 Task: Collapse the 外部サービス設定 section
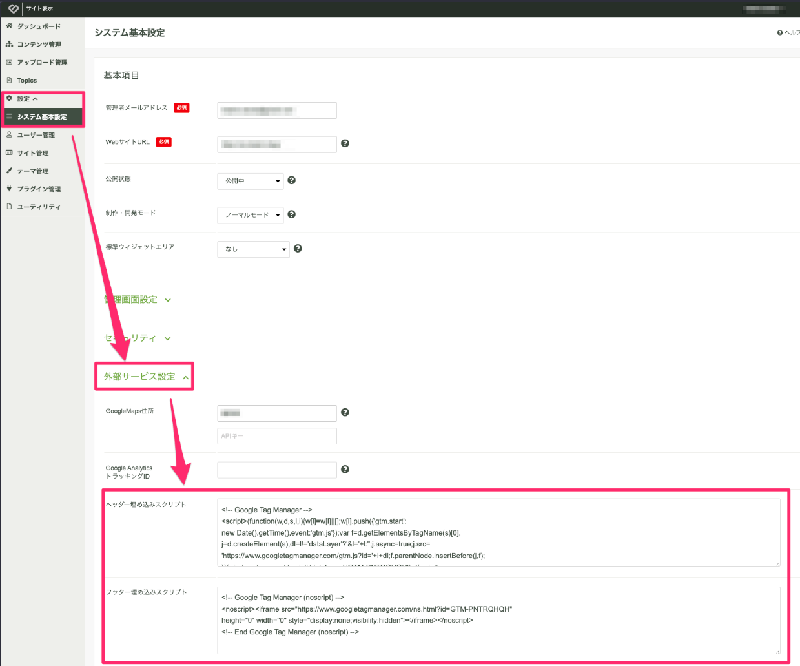146,377
